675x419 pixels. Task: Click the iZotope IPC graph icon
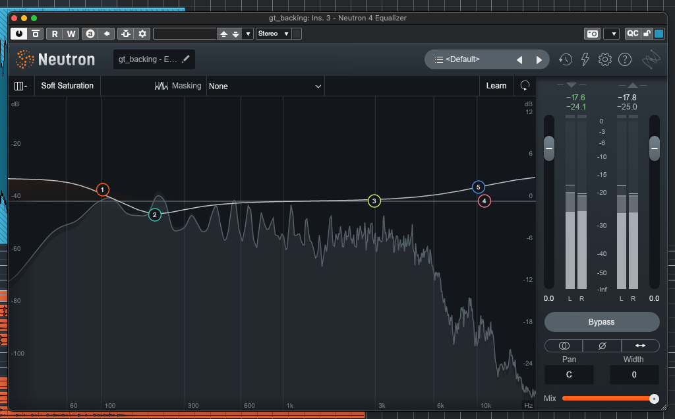pos(651,60)
